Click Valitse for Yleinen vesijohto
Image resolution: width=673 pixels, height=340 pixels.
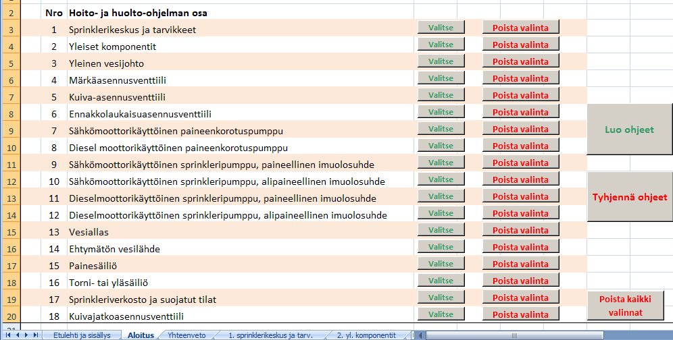(x=441, y=61)
